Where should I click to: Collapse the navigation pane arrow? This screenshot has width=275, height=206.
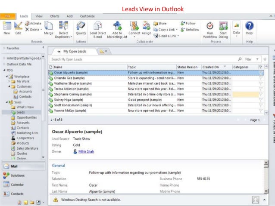(43, 47)
